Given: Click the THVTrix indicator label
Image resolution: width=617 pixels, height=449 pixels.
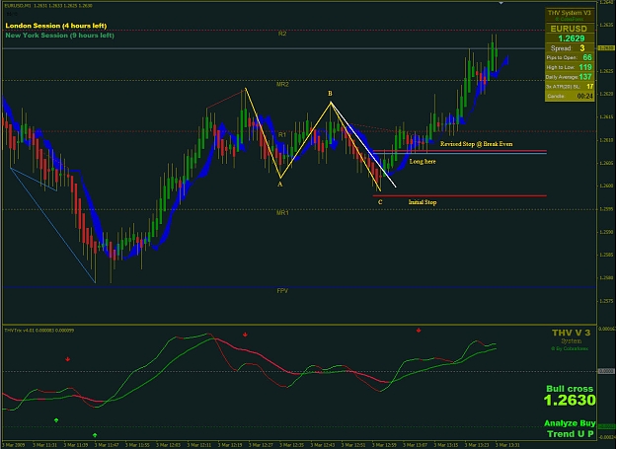Looking at the screenshot, I should point(39,331).
